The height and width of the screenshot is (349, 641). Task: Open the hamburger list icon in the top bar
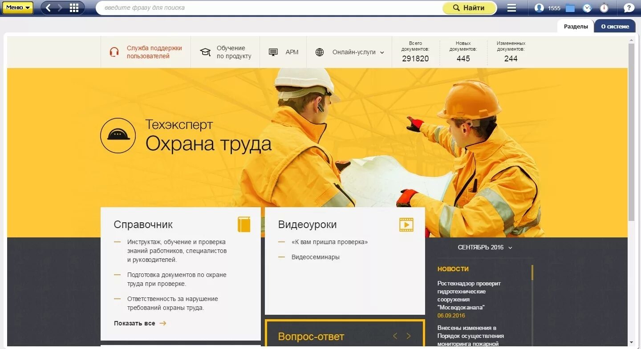(512, 8)
